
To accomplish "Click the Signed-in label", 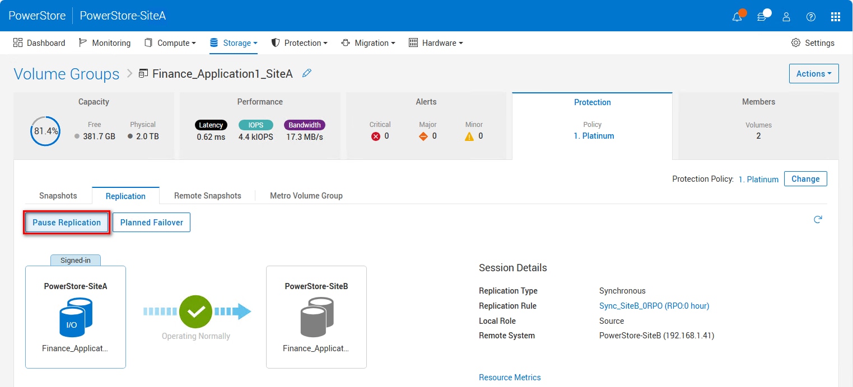I will (x=76, y=260).
